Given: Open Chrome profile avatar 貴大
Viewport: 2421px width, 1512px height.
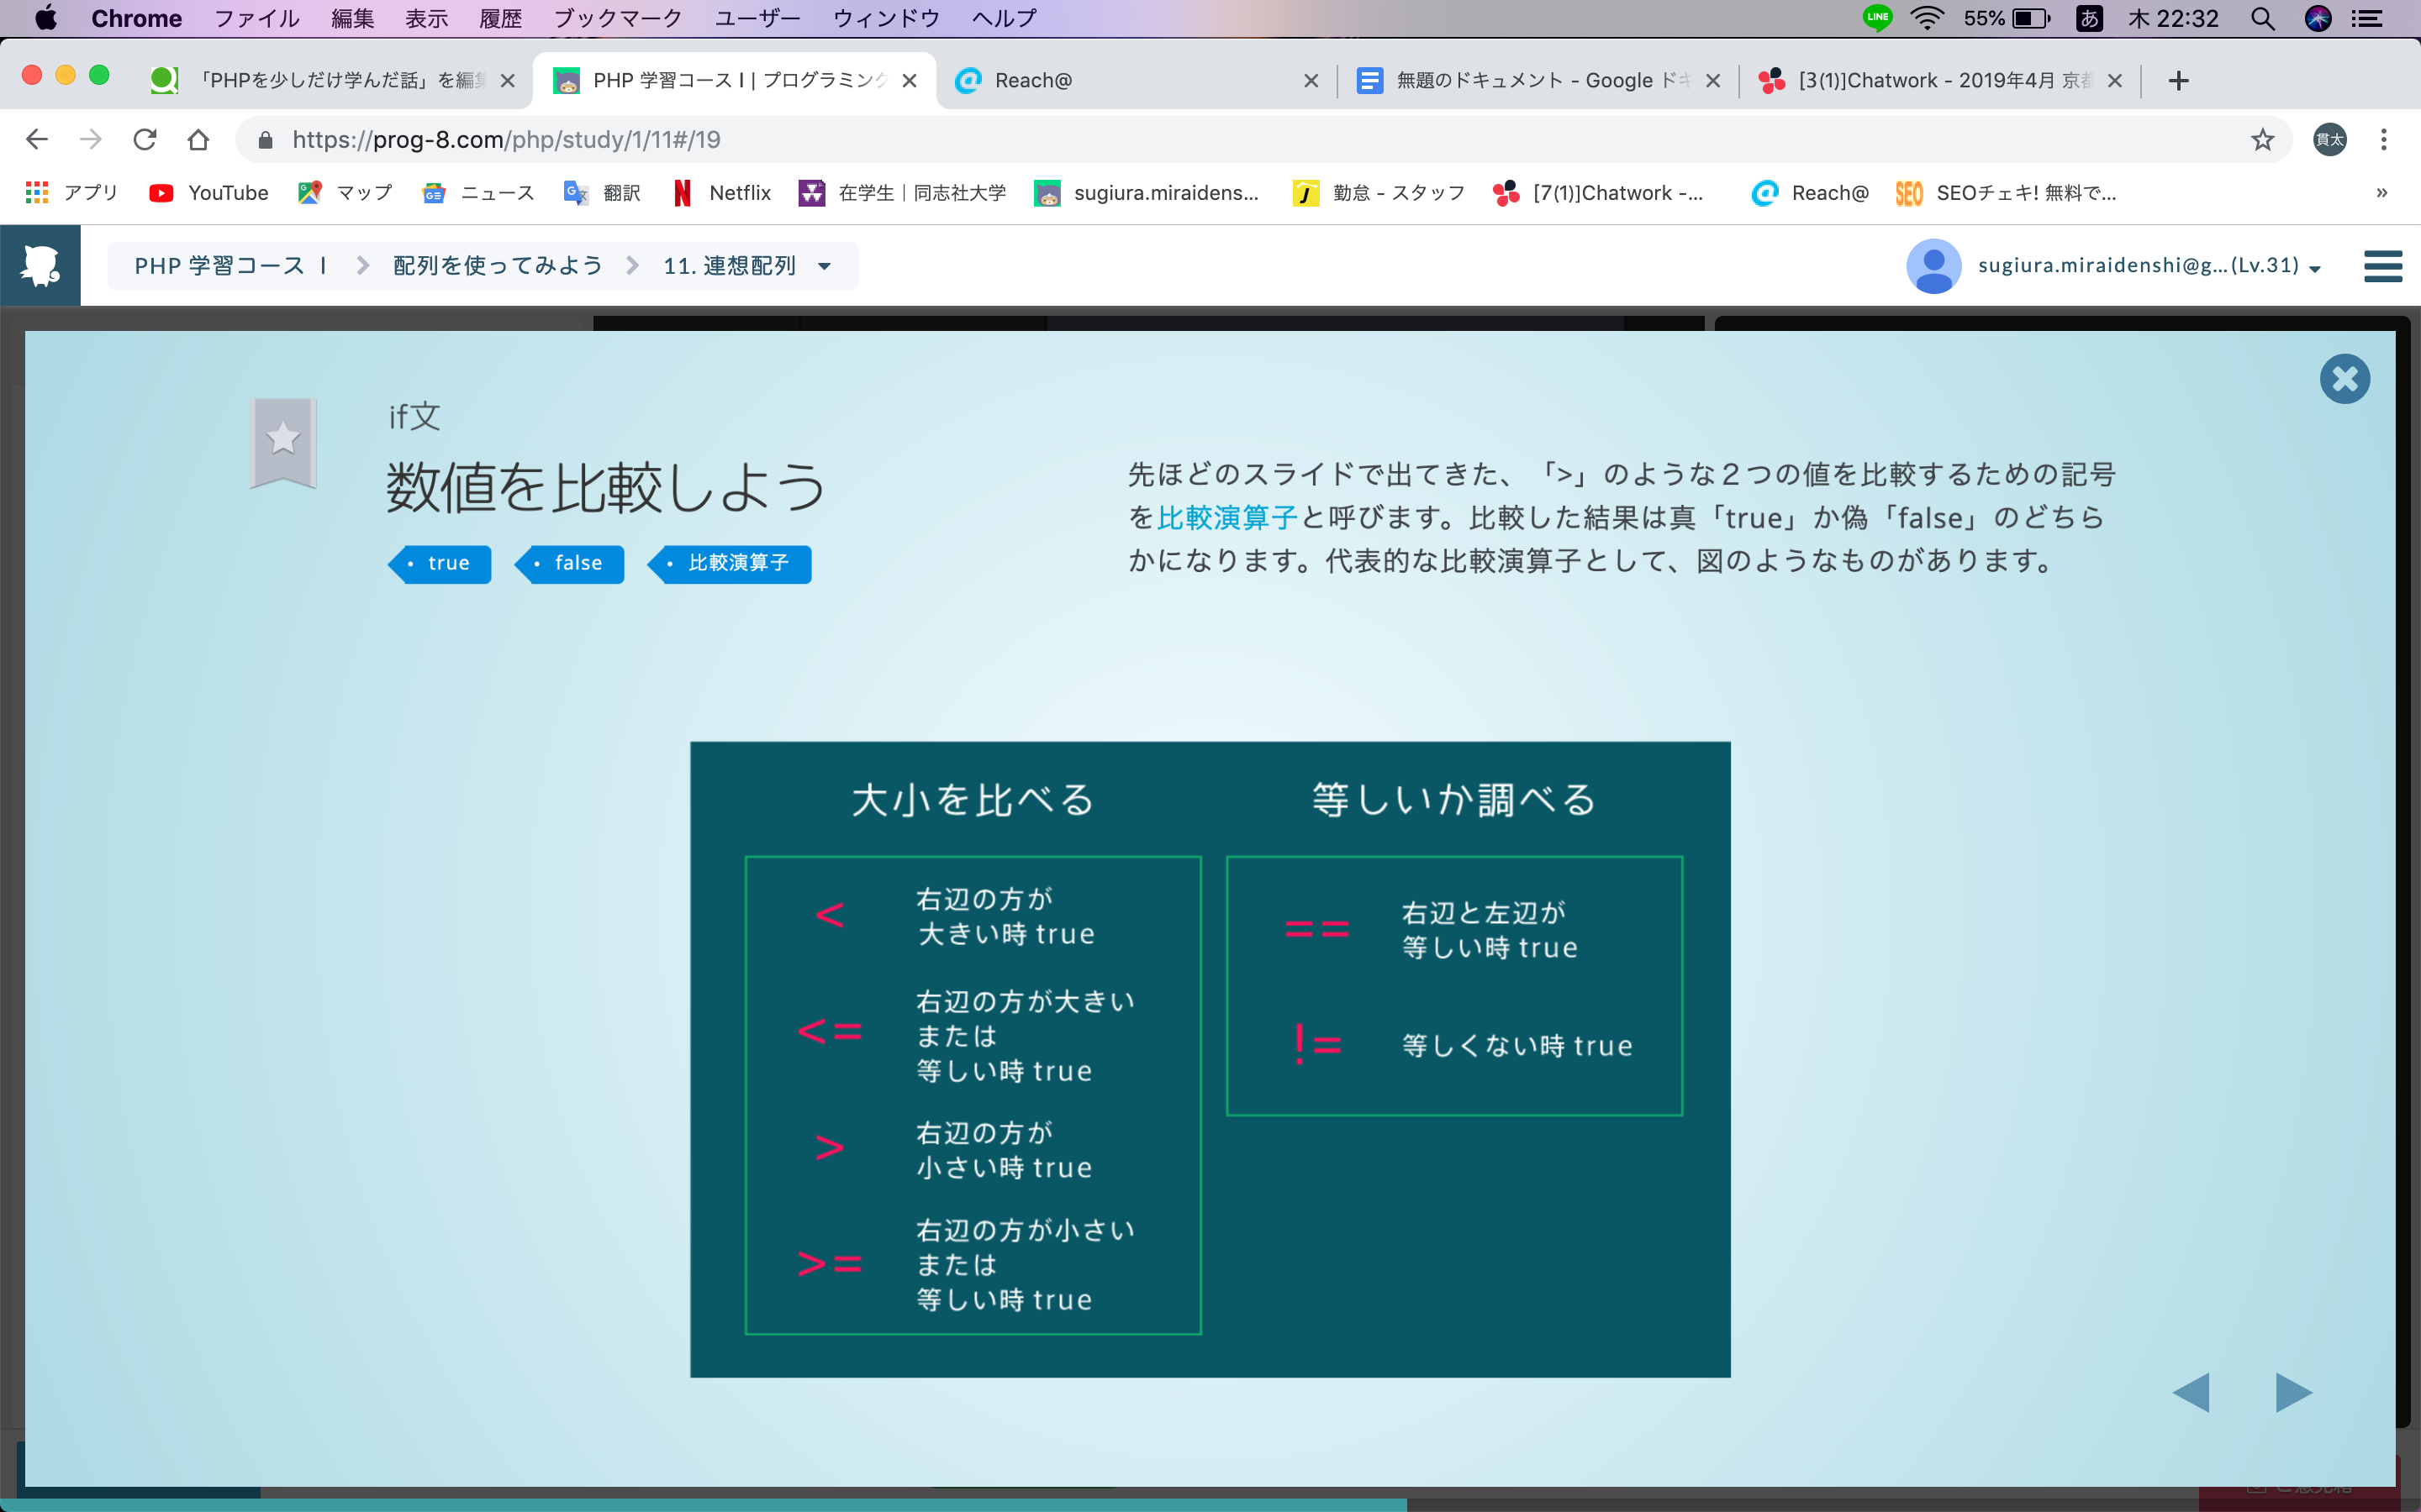Looking at the screenshot, I should [2330, 140].
